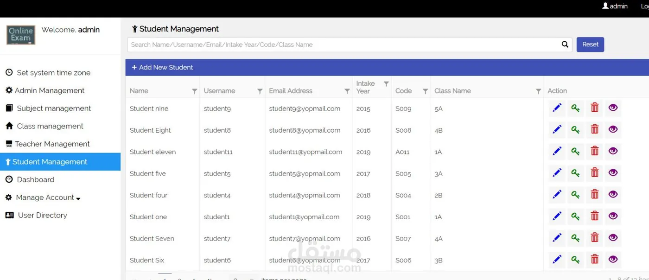Viewport: 649px width, 280px height.
Task: Click key icon in Student one row
Action: pyautogui.click(x=576, y=216)
